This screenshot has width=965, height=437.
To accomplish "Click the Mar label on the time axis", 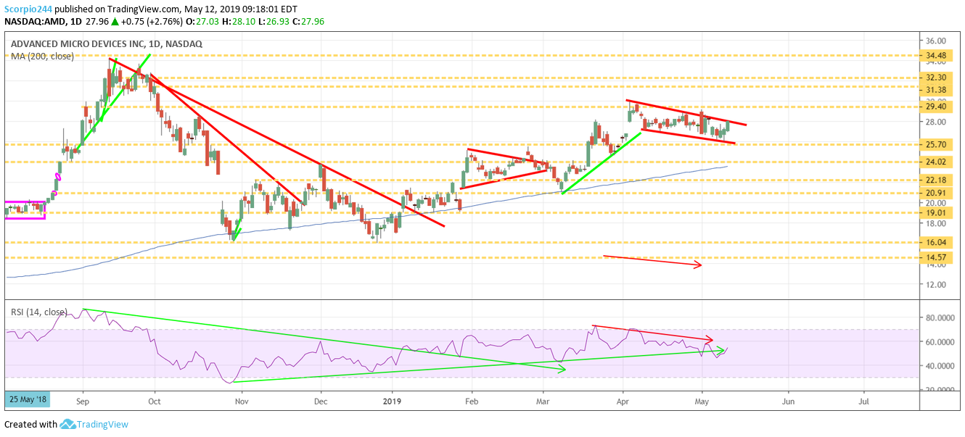I will click(543, 400).
